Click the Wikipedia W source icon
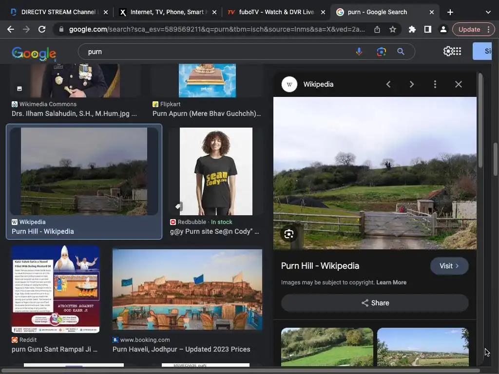499x374 pixels. click(289, 84)
